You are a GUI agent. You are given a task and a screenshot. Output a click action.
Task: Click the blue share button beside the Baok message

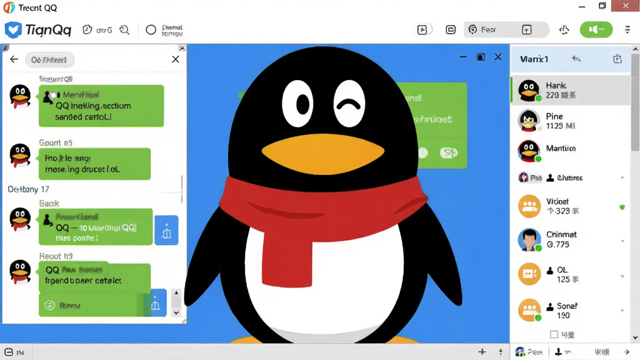(x=166, y=230)
